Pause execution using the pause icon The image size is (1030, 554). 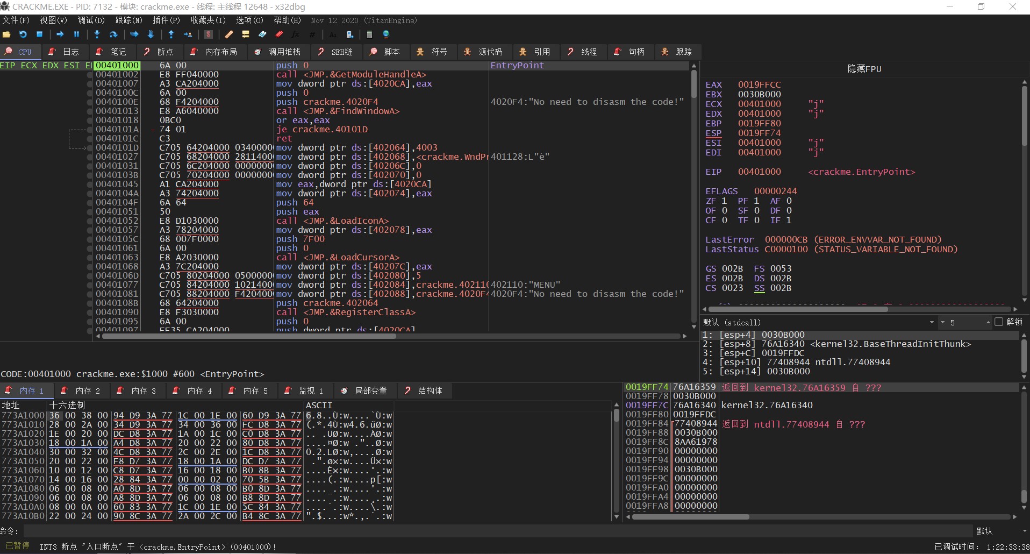coord(76,34)
